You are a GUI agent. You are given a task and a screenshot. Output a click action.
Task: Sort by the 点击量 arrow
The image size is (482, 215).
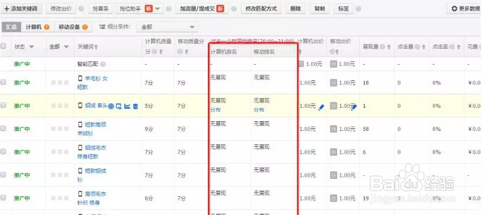[x=424, y=47]
